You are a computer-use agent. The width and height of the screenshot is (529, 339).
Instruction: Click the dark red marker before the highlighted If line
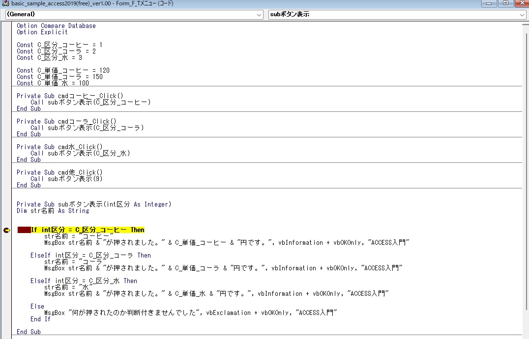tap(24, 230)
